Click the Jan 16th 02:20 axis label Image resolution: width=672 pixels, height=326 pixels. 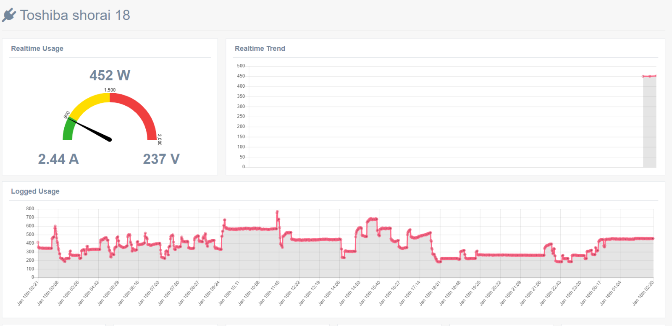click(x=643, y=293)
